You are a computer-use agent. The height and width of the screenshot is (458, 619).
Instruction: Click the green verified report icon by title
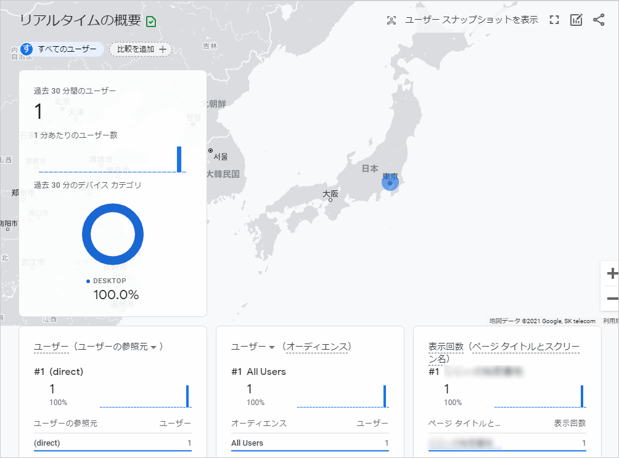pyautogui.click(x=151, y=22)
